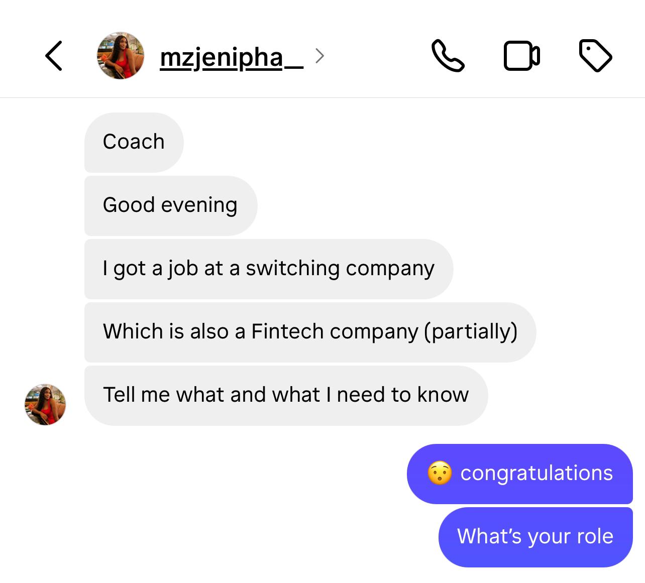Open the mzjenipha_ username link

(x=232, y=57)
